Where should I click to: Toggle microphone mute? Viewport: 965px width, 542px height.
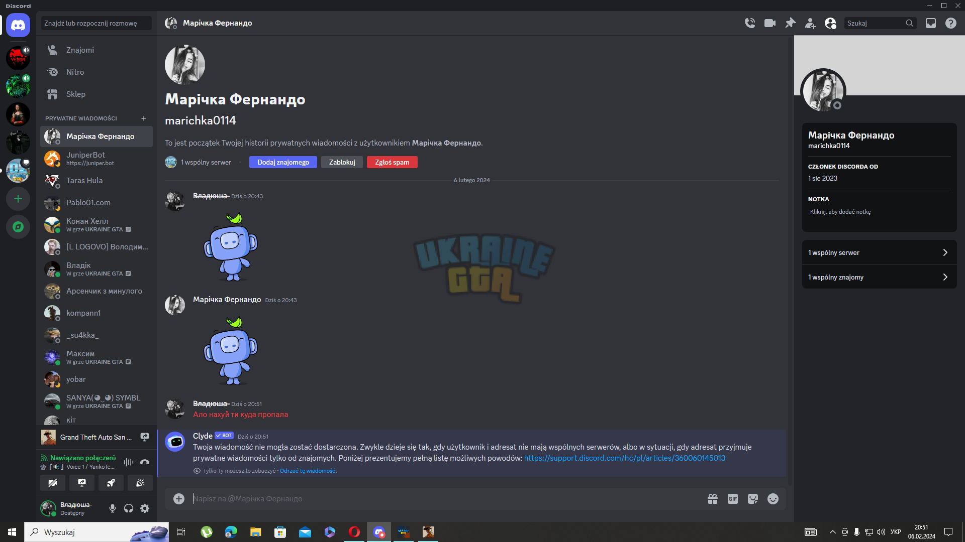tap(113, 508)
